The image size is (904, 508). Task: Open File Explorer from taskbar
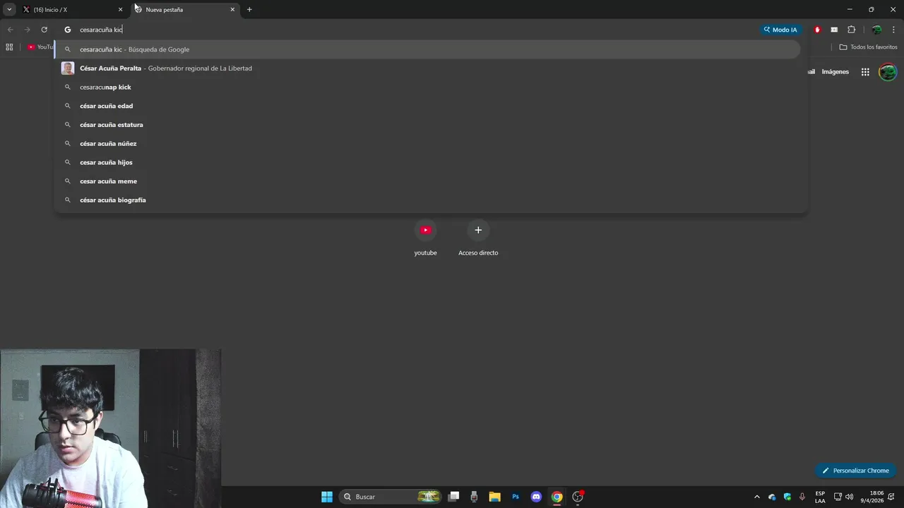tap(494, 497)
